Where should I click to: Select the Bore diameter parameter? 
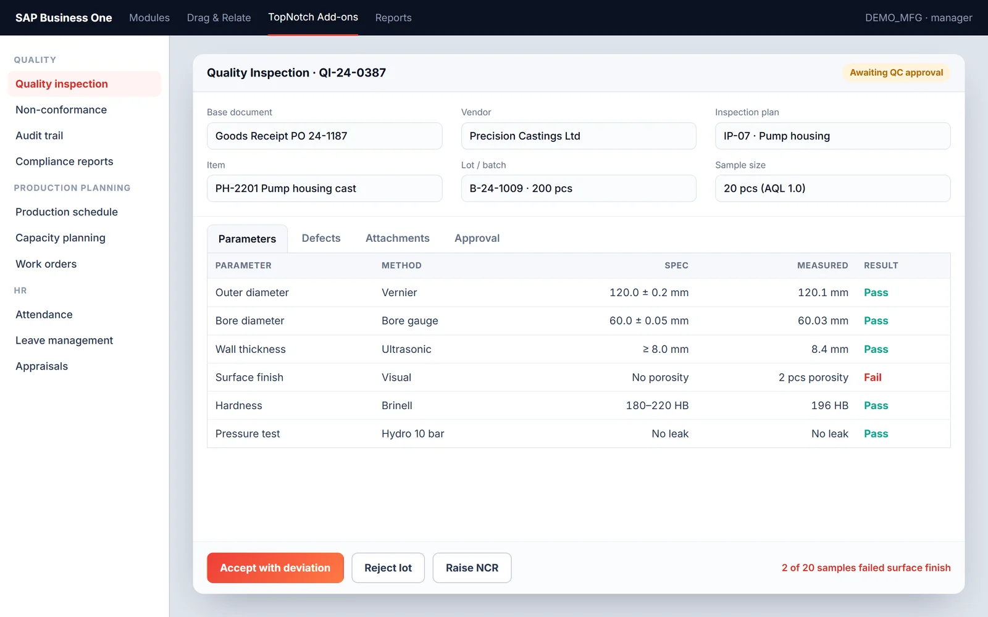coord(579,321)
